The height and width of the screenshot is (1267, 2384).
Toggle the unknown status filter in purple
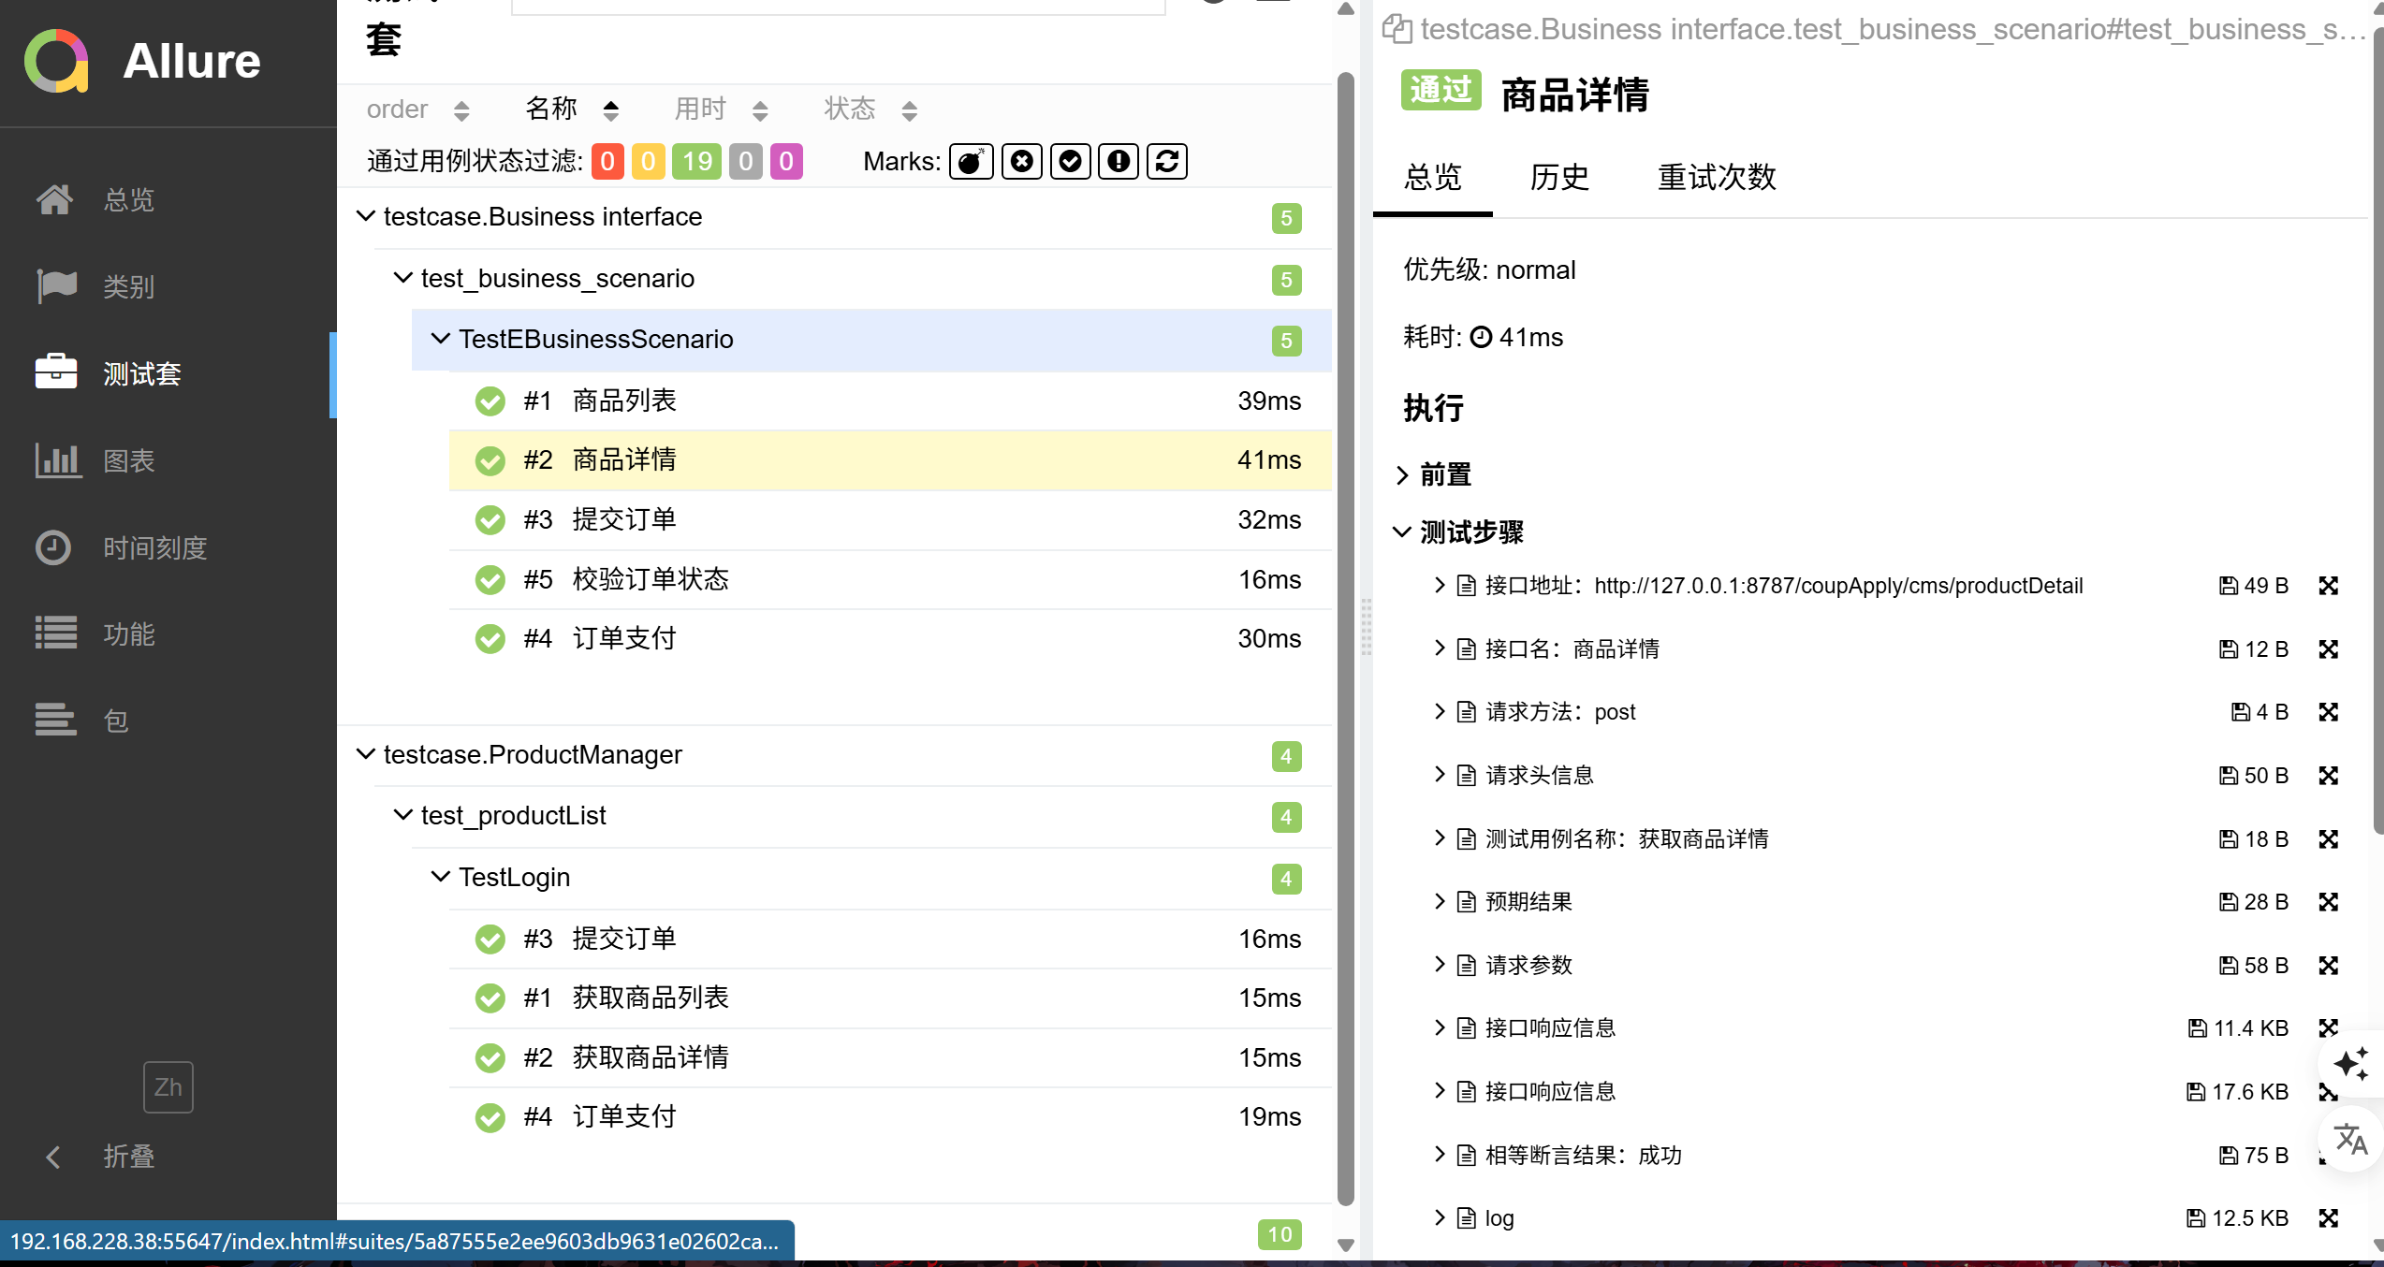pyautogui.click(x=786, y=161)
